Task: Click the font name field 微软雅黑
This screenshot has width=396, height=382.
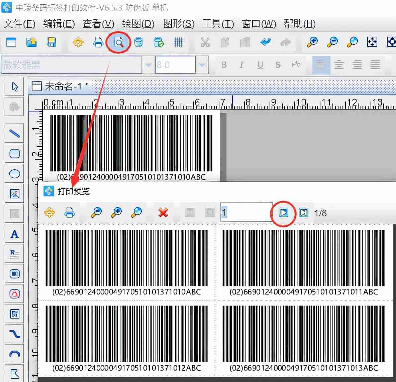Action: (72, 65)
